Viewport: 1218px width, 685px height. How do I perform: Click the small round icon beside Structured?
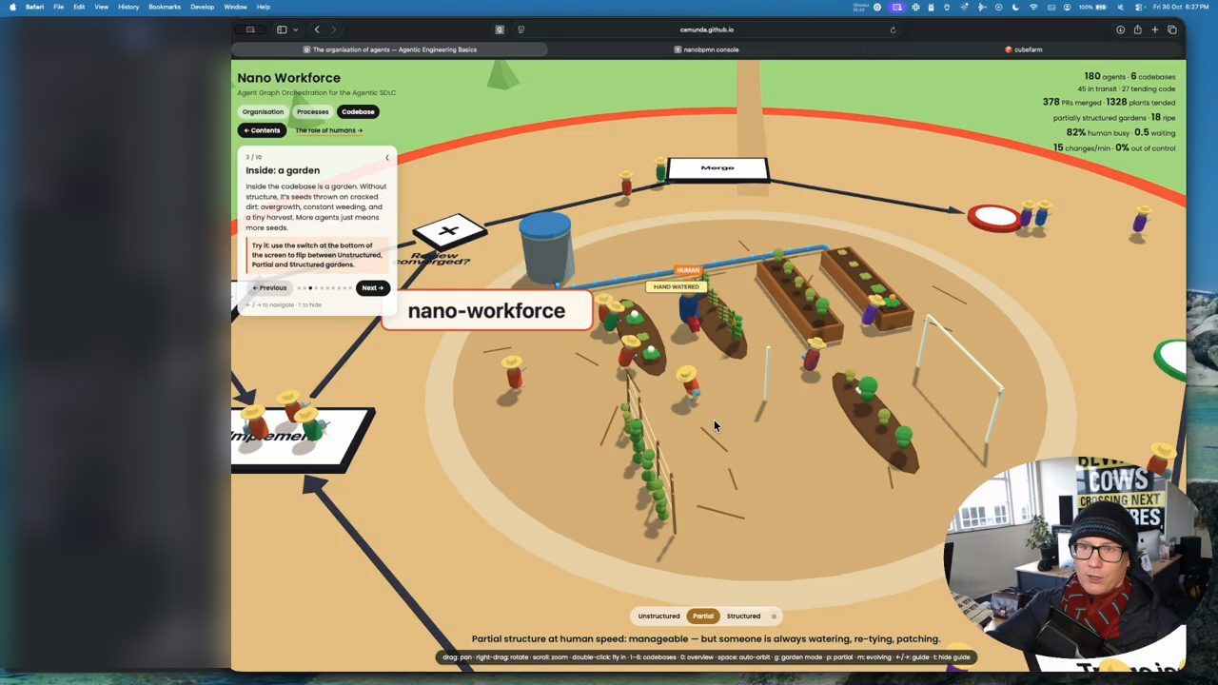(x=774, y=616)
